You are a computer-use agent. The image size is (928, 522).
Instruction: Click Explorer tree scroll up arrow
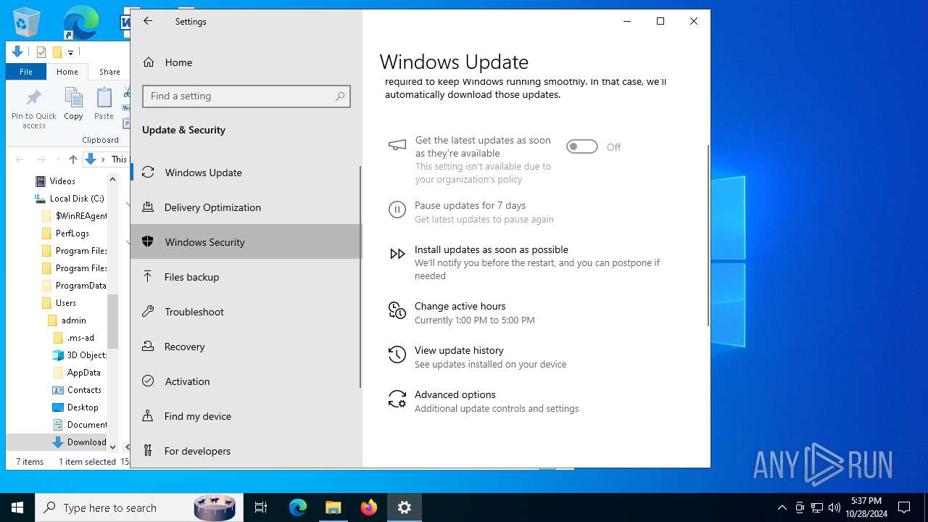(x=112, y=179)
